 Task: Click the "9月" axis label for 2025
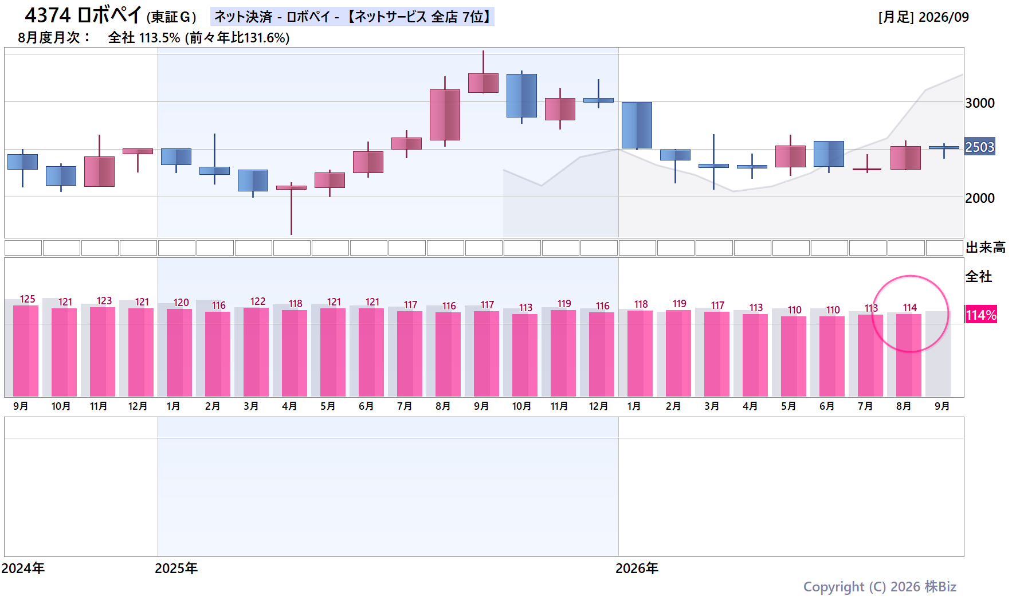coord(481,406)
